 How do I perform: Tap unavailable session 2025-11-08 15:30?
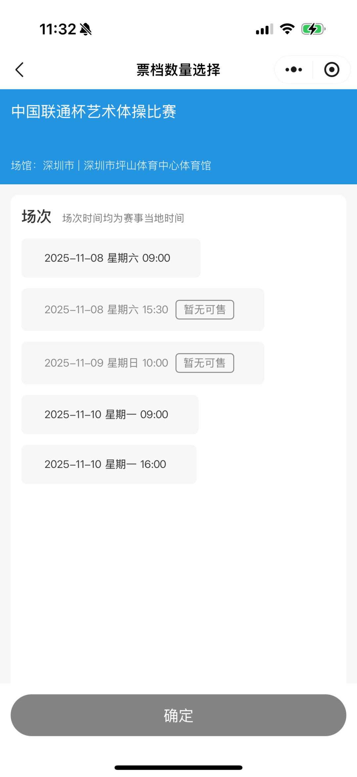(x=106, y=310)
